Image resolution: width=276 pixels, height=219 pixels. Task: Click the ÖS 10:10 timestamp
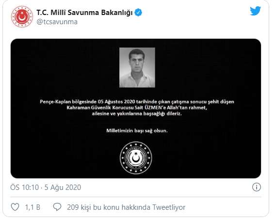pos(24,188)
